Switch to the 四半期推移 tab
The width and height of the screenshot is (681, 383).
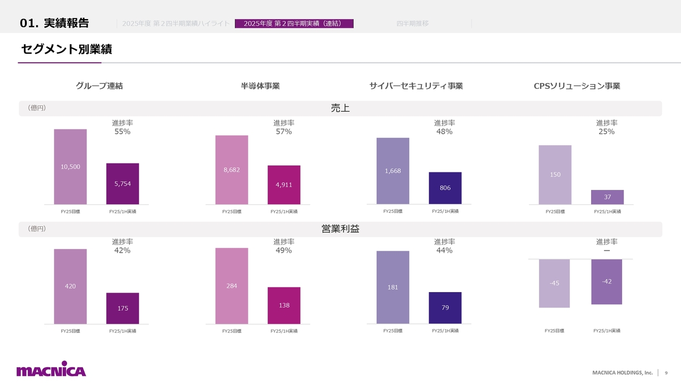click(412, 23)
